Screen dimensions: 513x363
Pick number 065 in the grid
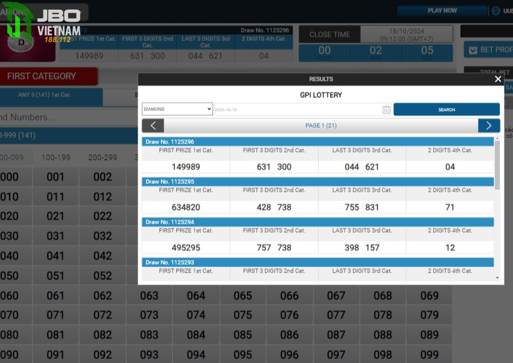[243, 295]
